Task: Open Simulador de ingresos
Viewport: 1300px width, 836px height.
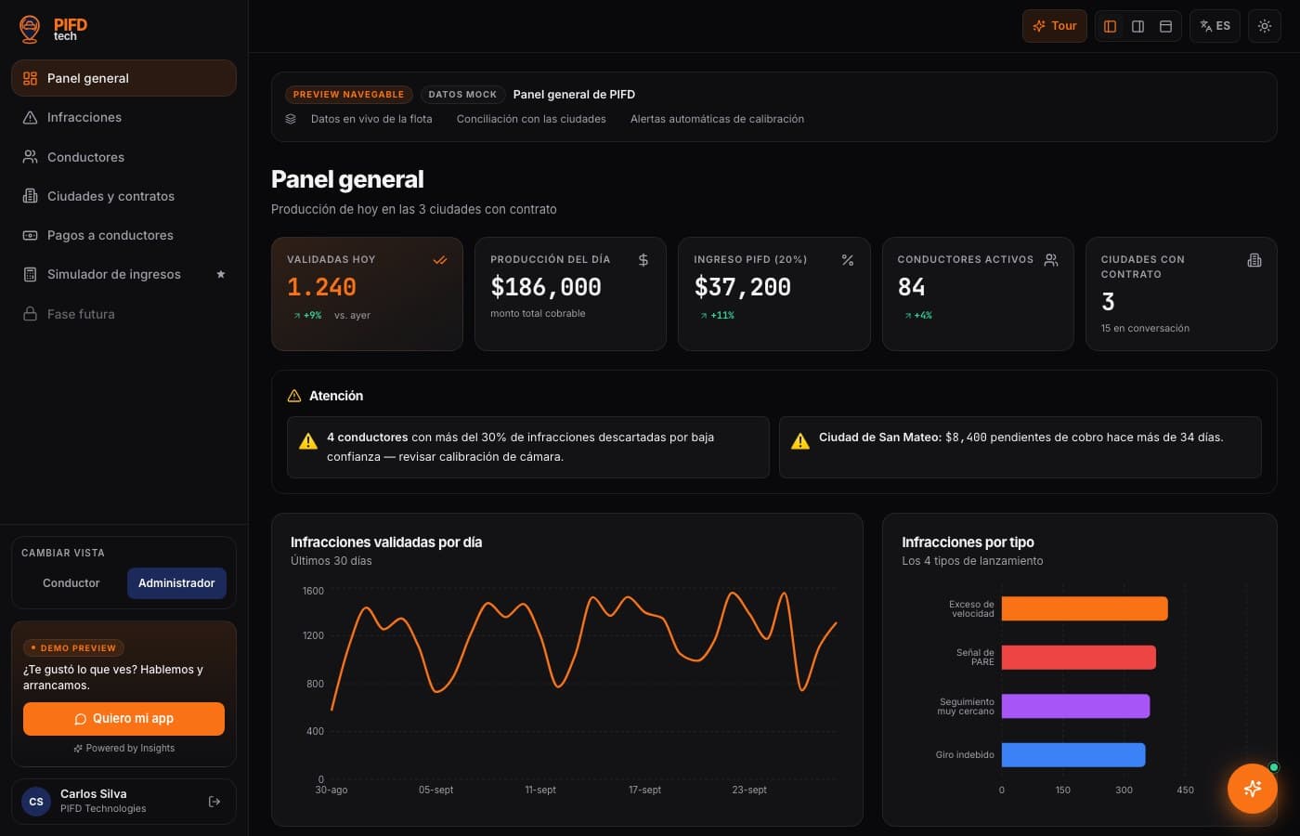Action: tap(123, 274)
